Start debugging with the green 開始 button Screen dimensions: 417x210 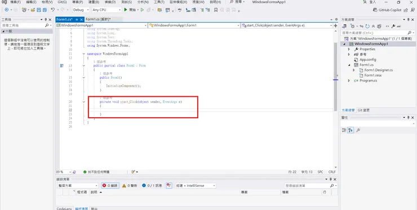(130, 10)
